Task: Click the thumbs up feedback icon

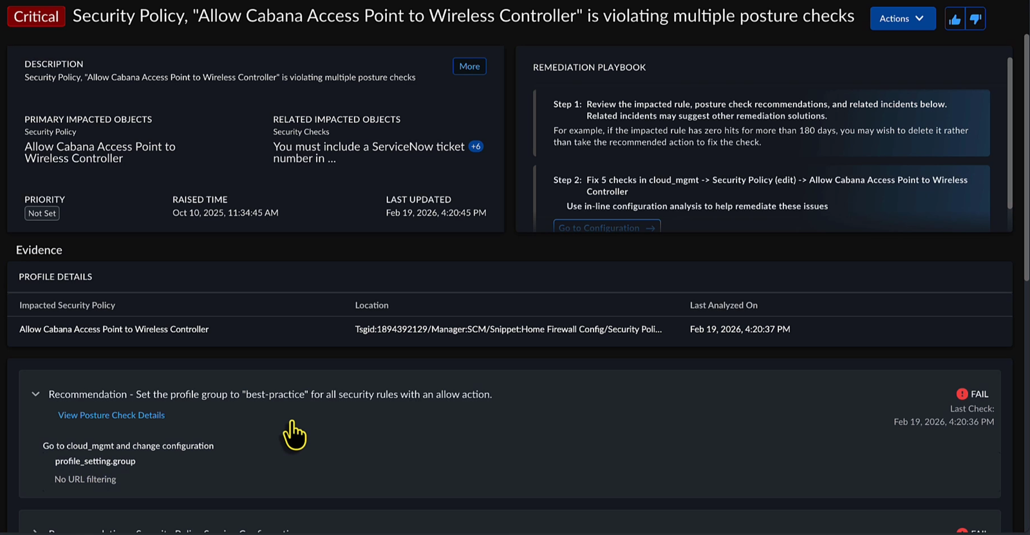Action: [x=955, y=19]
